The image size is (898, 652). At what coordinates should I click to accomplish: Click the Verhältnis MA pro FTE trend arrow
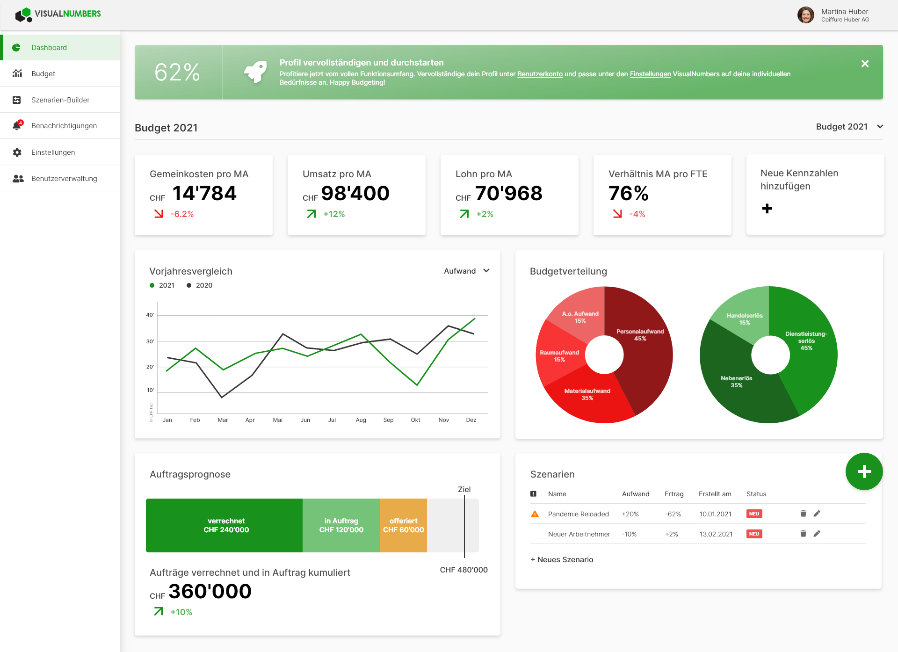coord(617,214)
